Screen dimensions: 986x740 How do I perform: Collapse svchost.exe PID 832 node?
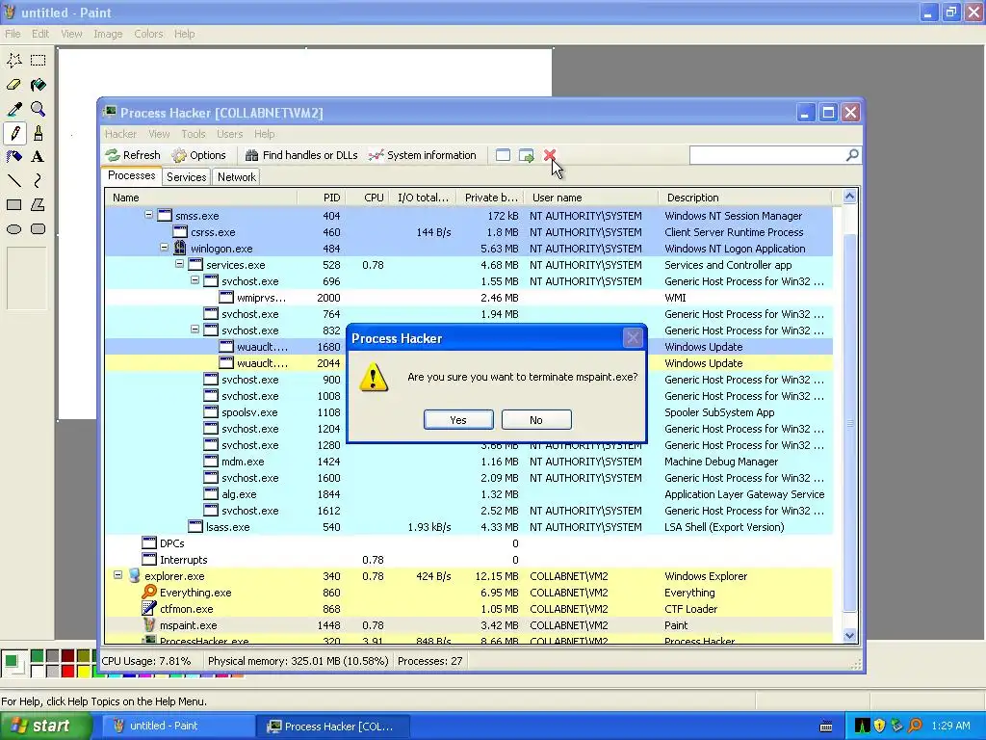[195, 330]
